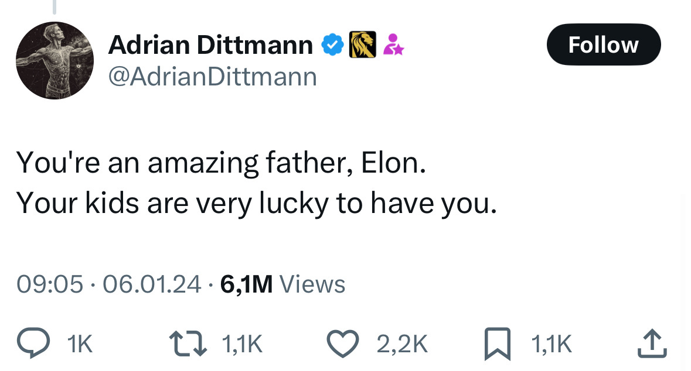
Task: Click the 1,1K bookmarks count
Action: 552,344
